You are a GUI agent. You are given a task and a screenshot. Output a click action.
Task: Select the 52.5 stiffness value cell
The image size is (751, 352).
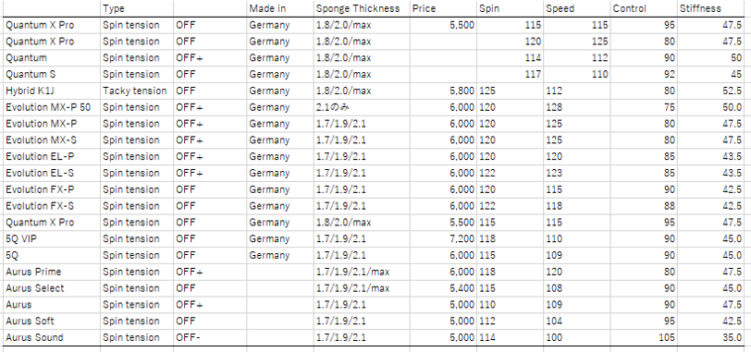coord(714,91)
